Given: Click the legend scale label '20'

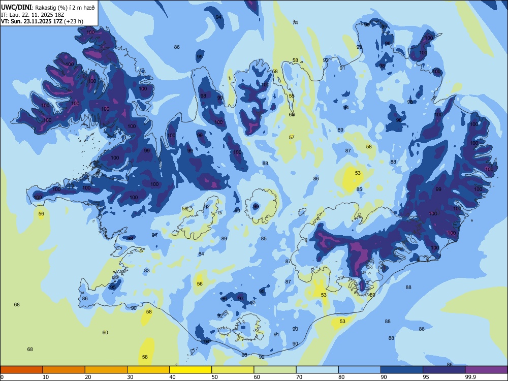Looking at the screenshot, I should [x=88, y=377].
